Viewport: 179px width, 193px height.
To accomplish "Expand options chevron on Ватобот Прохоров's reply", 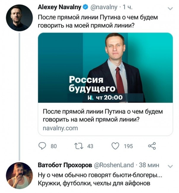I will pyautogui.click(x=170, y=166).
